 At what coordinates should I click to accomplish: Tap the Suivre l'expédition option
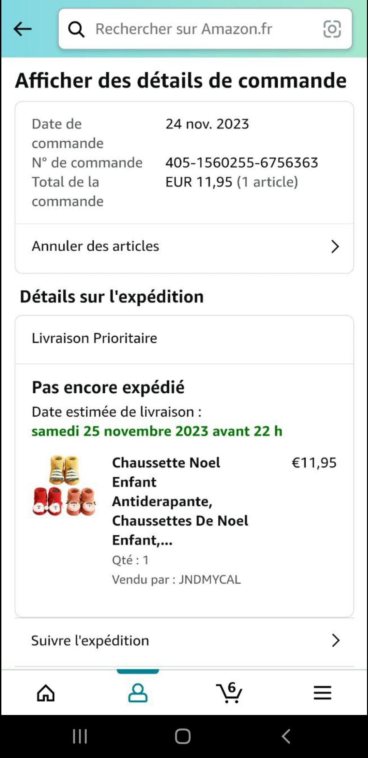(90, 641)
